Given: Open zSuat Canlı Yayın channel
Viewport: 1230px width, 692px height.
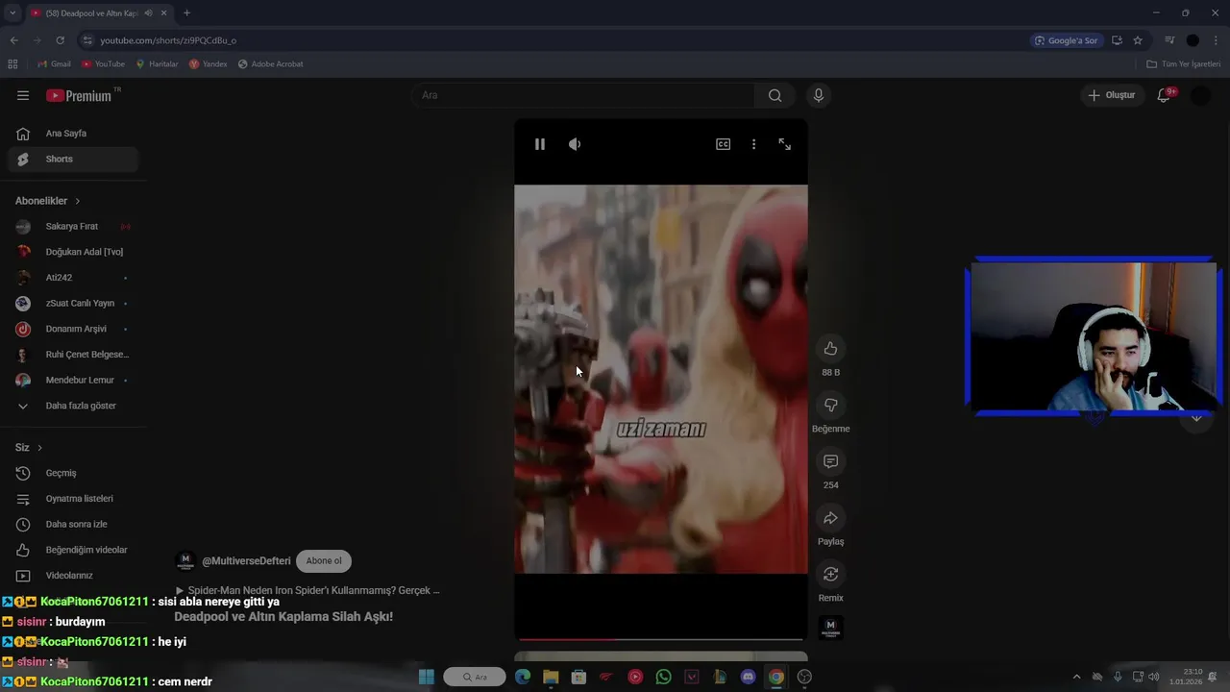Looking at the screenshot, I should 73,303.
